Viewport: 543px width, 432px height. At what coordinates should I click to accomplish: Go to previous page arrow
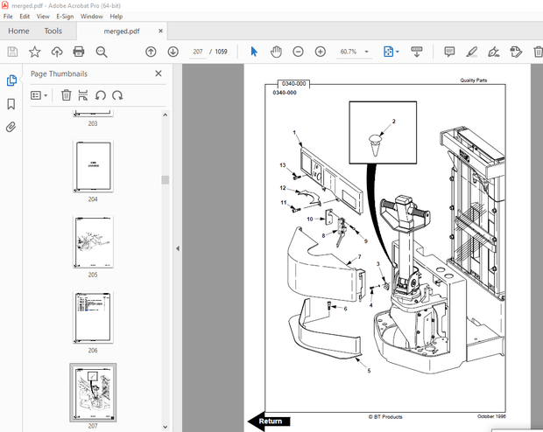tap(151, 52)
